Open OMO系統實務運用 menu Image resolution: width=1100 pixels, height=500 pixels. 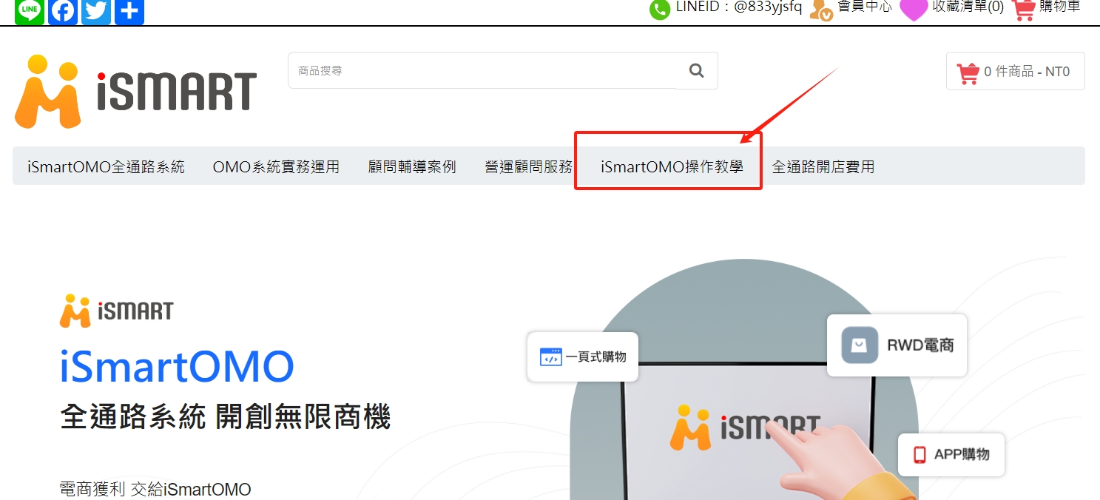pyautogui.click(x=276, y=166)
